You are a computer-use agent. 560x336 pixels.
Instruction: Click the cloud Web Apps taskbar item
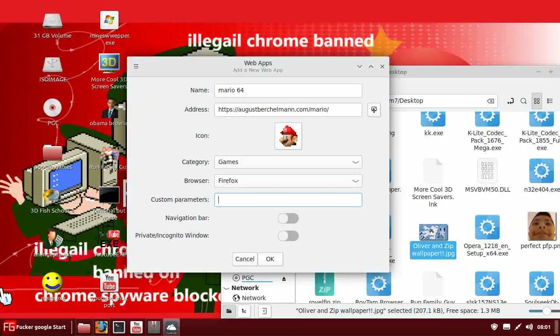(171, 327)
